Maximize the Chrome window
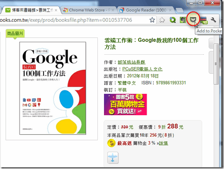 click(x=200, y=3)
